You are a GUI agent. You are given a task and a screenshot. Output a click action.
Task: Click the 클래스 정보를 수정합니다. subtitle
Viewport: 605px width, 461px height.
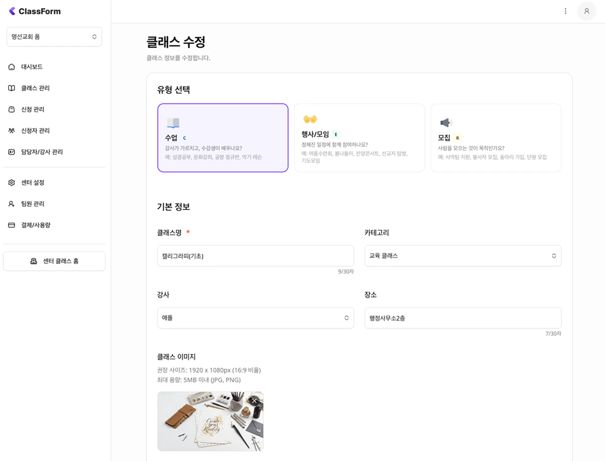178,58
